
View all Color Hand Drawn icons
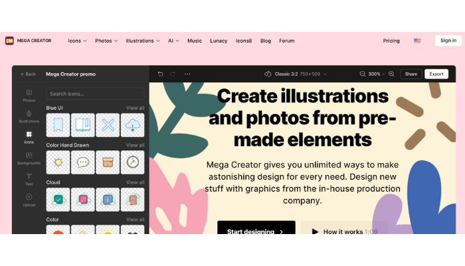(136, 145)
